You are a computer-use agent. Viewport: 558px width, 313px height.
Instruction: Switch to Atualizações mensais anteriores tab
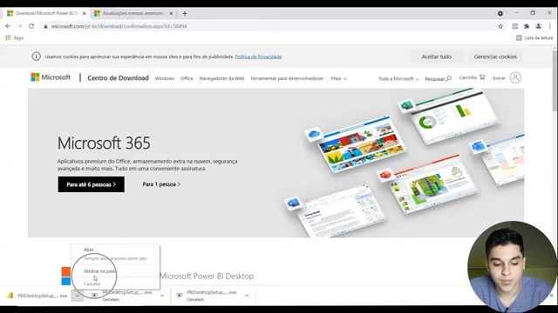click(133, 14)
